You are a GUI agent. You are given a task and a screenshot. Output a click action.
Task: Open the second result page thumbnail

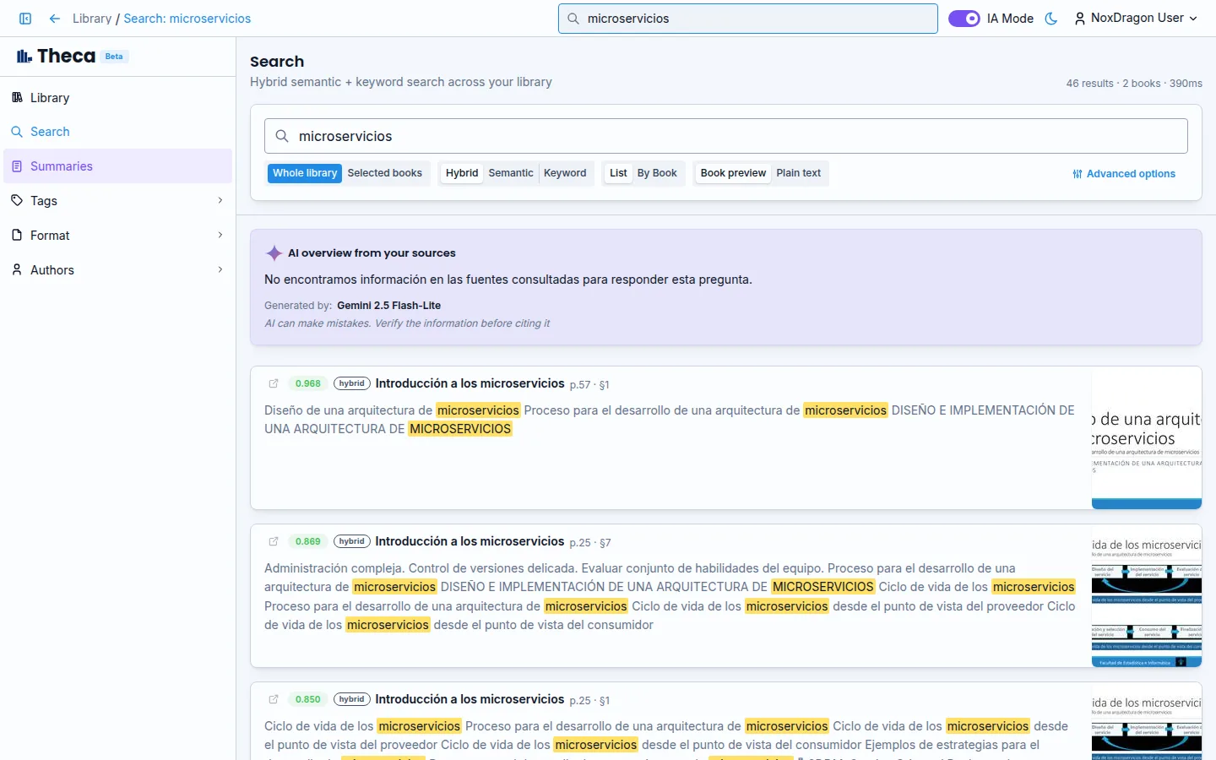1147,596
